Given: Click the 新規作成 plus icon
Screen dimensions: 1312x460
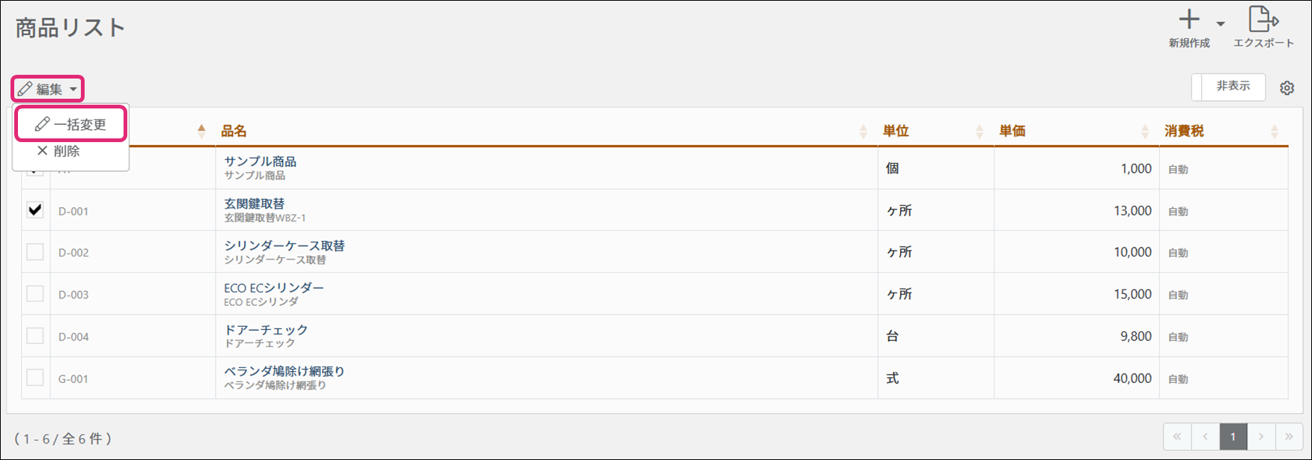Looking at the screenshot, I should click(1188, 20).
